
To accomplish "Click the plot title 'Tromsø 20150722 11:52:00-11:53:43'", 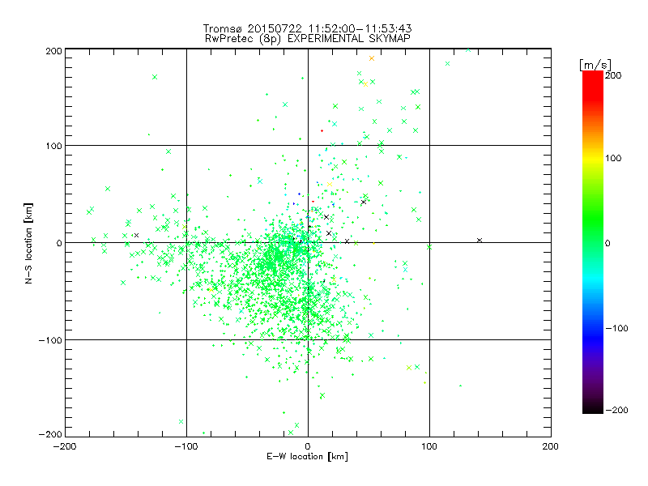I will (307, 28).
